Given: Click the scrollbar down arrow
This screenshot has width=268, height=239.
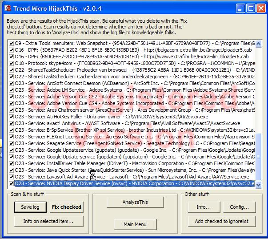Looking at the screenshot, I should [258, 185].
